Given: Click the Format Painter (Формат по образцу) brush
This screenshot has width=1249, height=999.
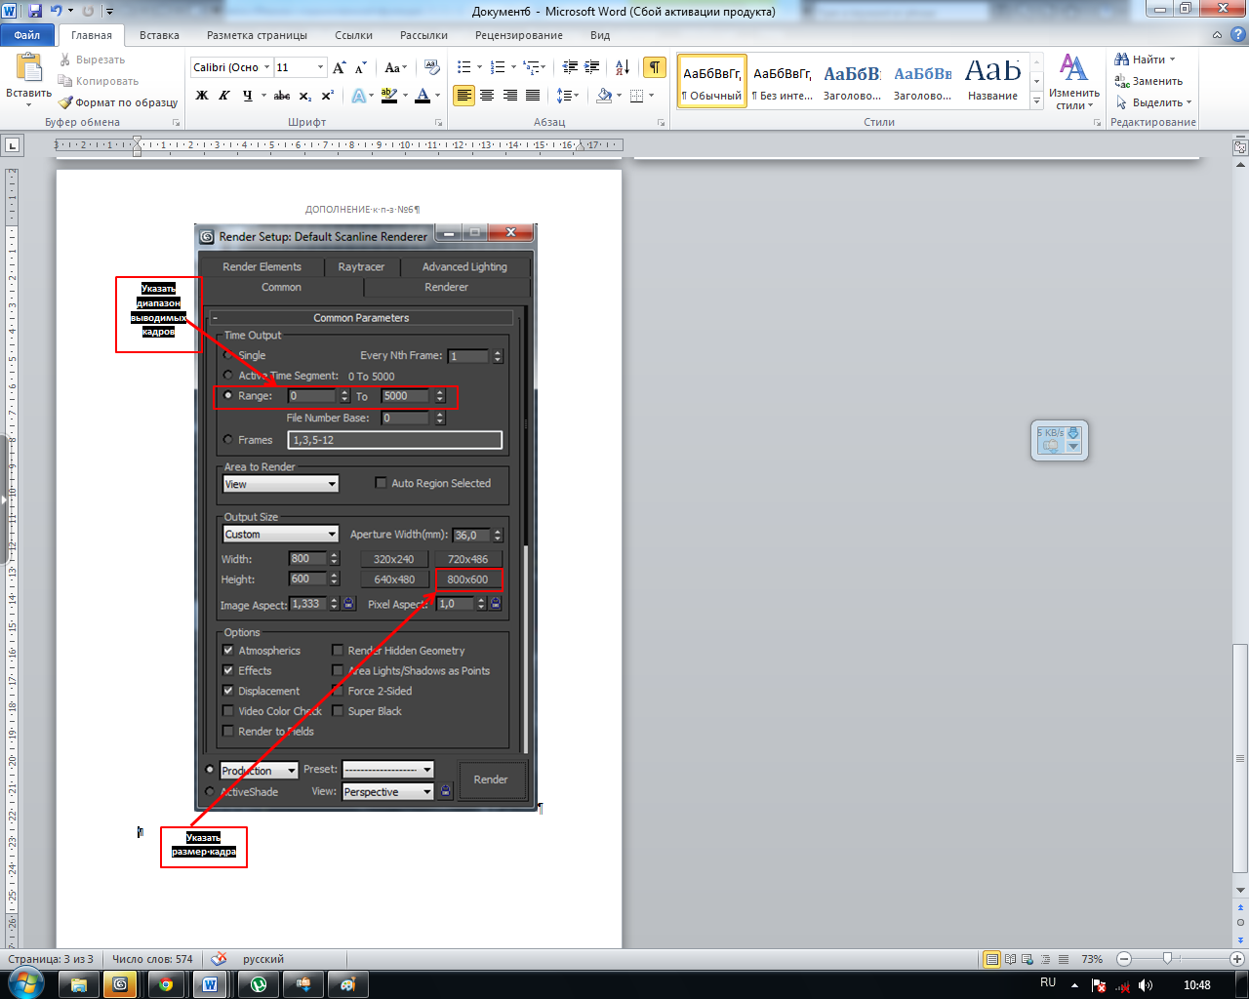Looking at the screenshot, I should pyautogui.click(x=65, y=102).
